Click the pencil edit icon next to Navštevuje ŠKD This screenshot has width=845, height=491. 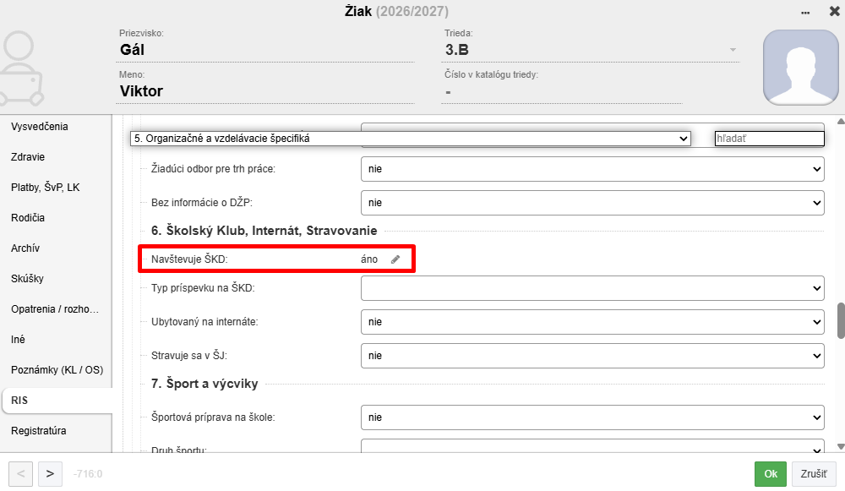(x=395, y=259)
